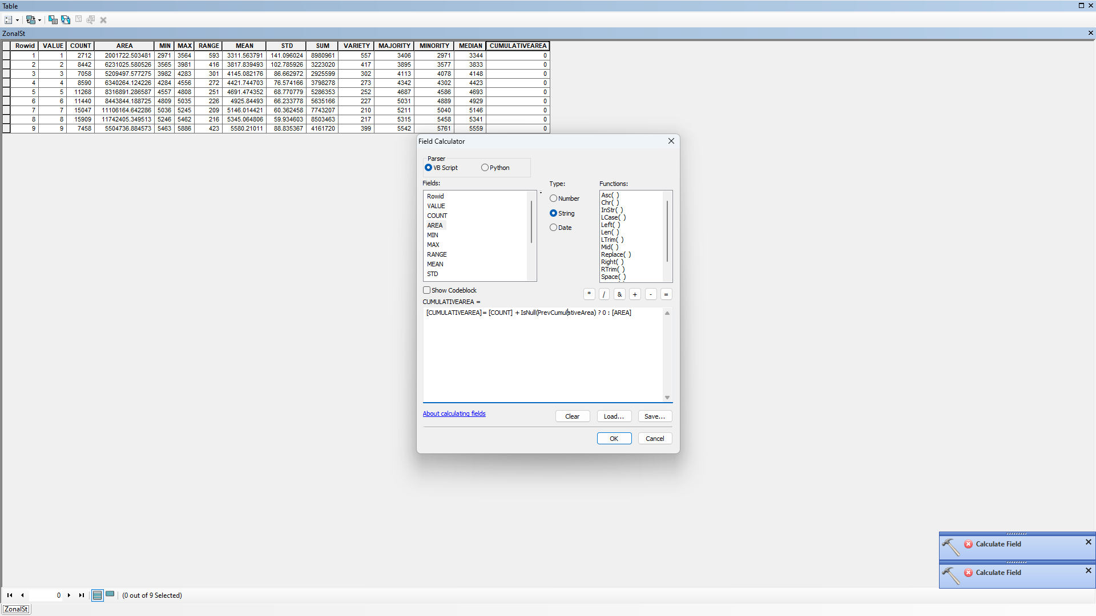Confirm with the OK button
Image resolution: width=1096 pixels, height=616 pixels.
pyautogui.click(x=614, y=439)
